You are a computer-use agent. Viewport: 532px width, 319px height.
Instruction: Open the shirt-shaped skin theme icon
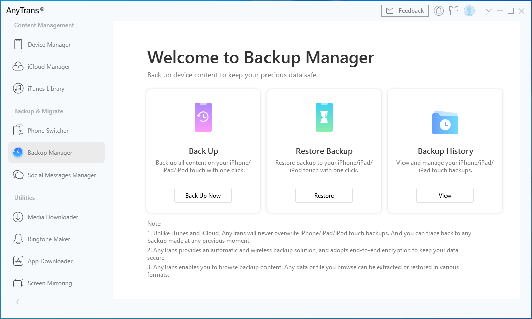tap(454, 11)
